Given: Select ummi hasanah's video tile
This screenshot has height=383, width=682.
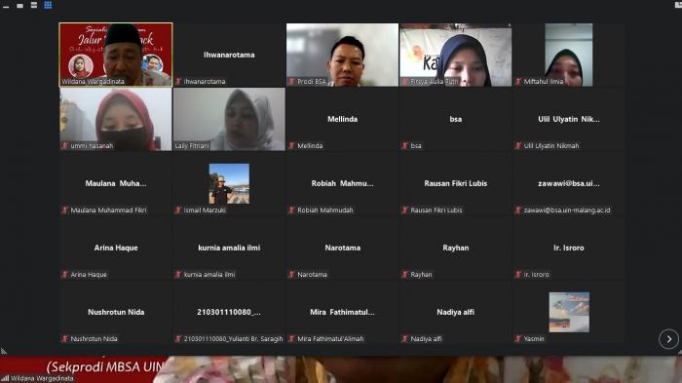Looking at the screenshot, I should pyautogui.click(x=116, y=119).
